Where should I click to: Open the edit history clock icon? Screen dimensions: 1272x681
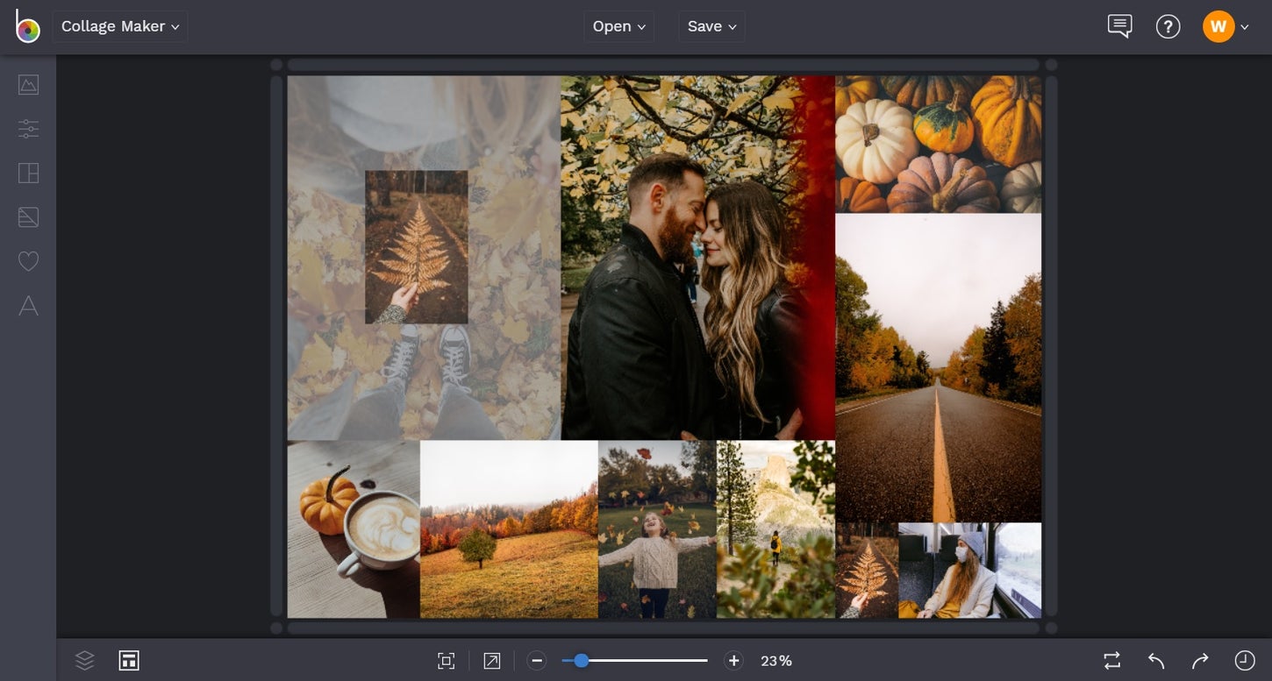point(1242,660)
